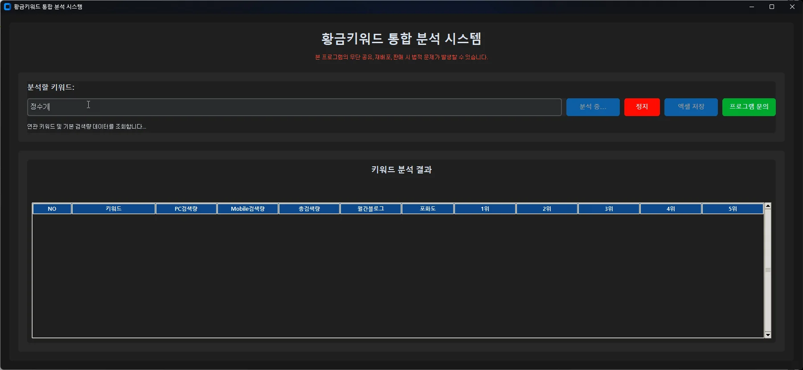Image resolution: width=803 pixels, height=370 pixels.
Task: Click the results table vertical scrollbar thumb
Action: (x=768, y=270)
